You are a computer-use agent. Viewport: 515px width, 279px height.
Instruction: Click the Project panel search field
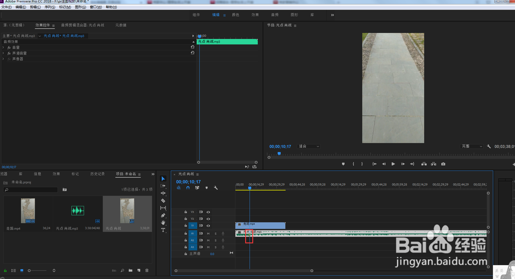(31, 190)
